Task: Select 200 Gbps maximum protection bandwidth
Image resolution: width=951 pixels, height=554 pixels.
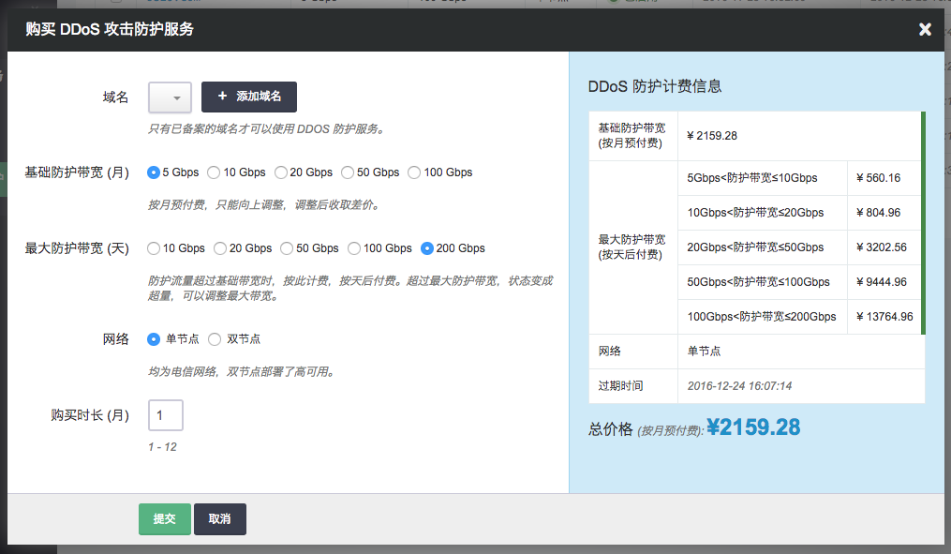Action: click(427, 248)
